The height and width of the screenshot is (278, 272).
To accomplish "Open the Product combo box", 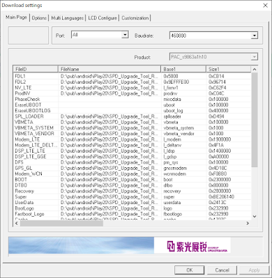I will coord(213,57).
